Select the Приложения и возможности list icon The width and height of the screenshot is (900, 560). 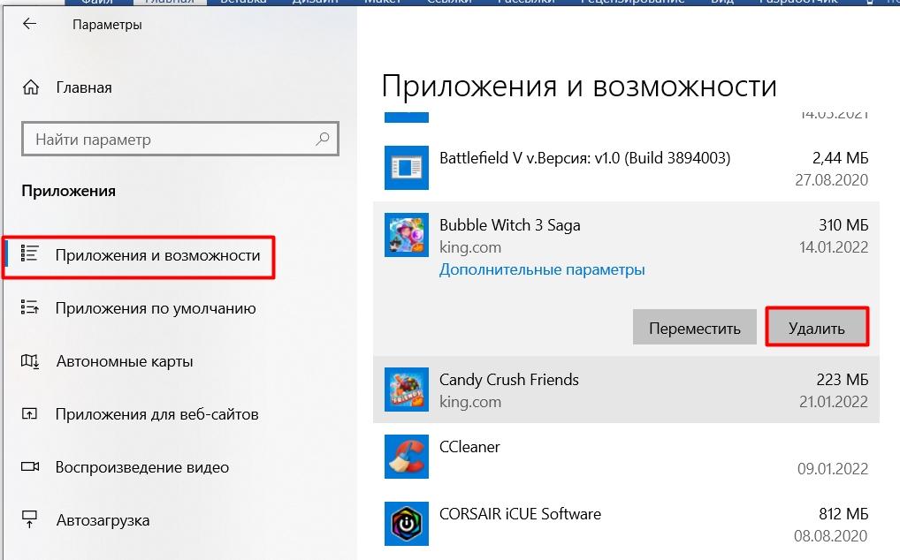[30, 254]
